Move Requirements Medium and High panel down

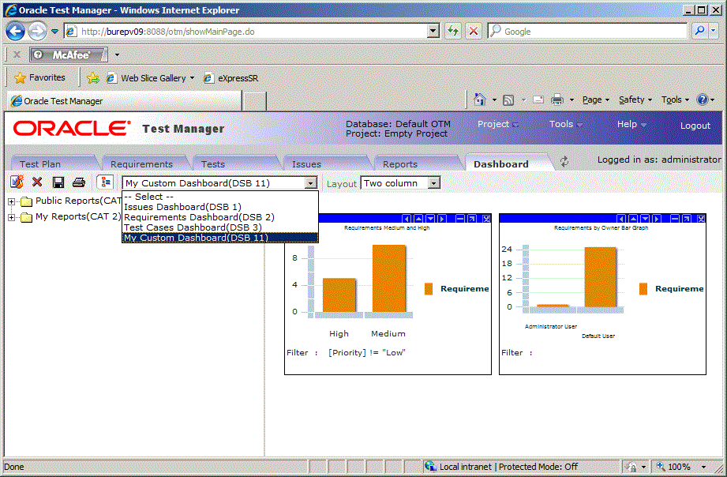click(430, 219)
